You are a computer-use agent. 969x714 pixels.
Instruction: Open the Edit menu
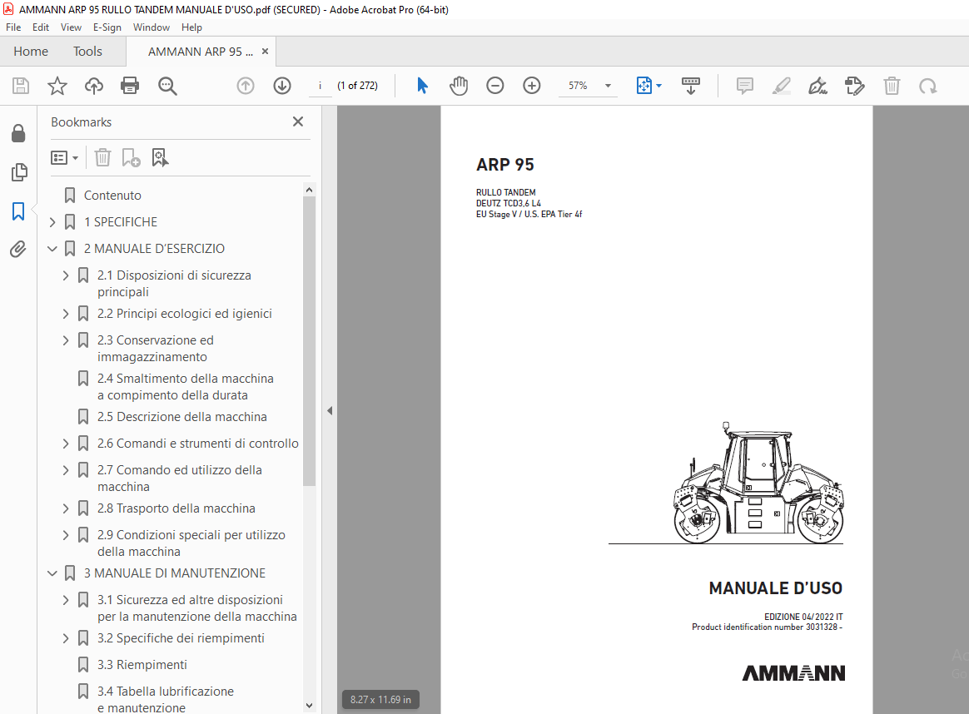(41, 27)
